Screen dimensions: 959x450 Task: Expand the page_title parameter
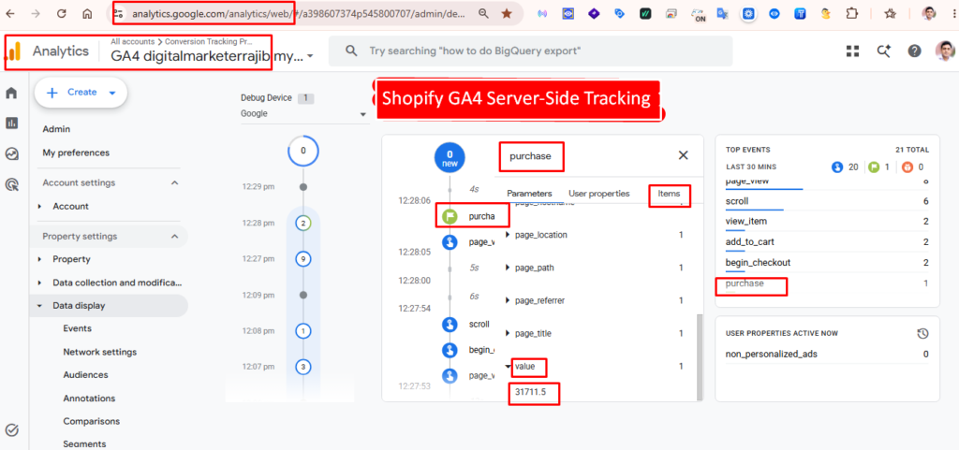(509, 333)
